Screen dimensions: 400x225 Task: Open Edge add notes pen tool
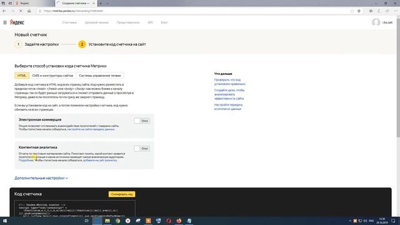[379, 11]
